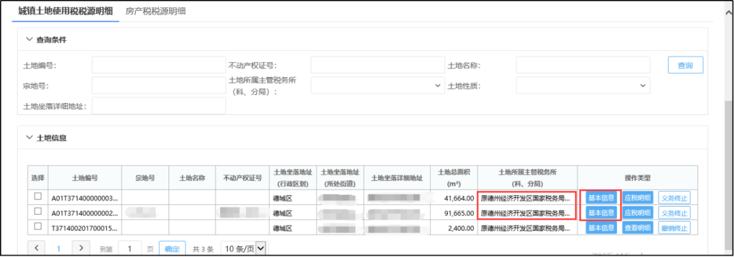
Task: Click the 确定 pagination button
Action: [172, 249]
